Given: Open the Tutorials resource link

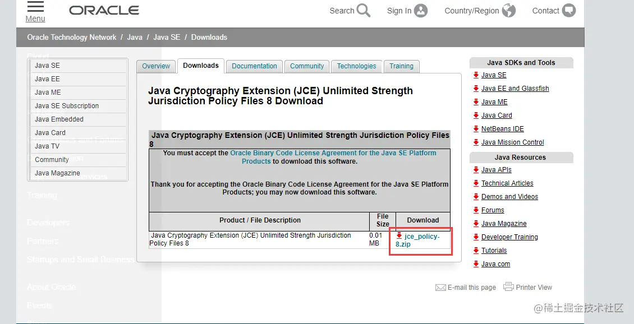Looking at the screenshot, I should point(494,251).
